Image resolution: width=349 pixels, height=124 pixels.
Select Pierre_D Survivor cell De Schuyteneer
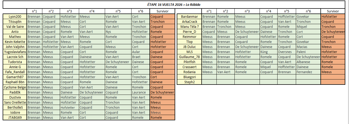click(333, 32)
